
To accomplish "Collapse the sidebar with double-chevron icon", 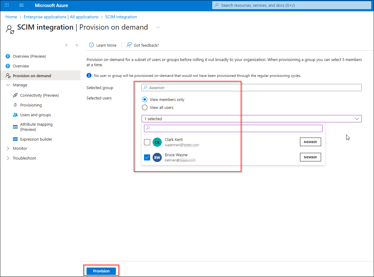I will tap(77, 45).
